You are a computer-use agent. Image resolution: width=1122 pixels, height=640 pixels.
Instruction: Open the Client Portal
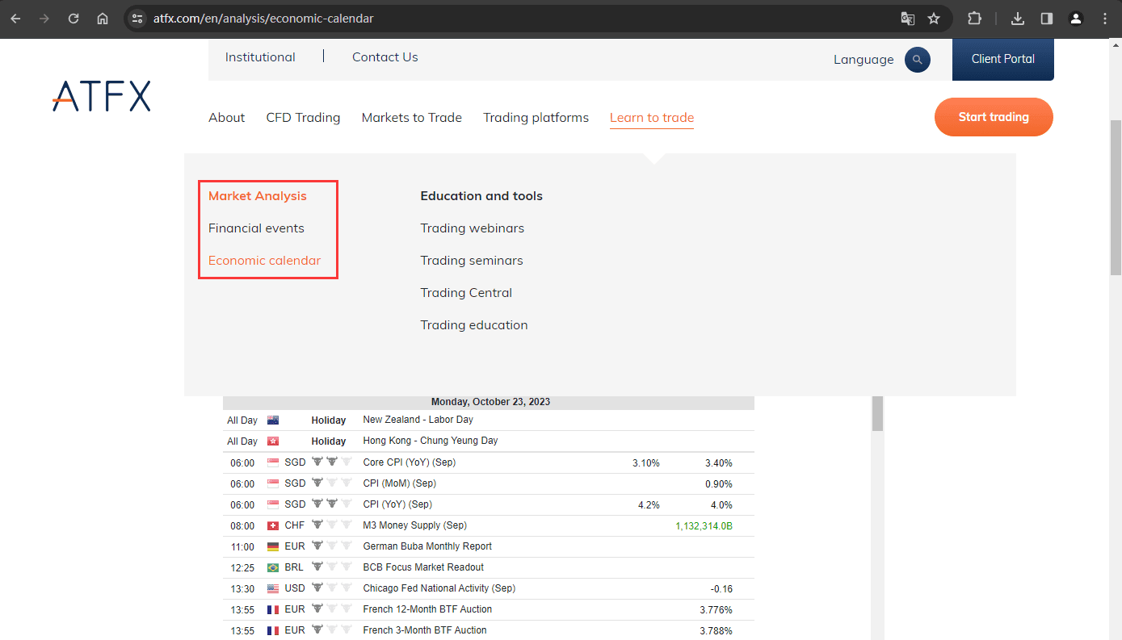pos(1003,59)
